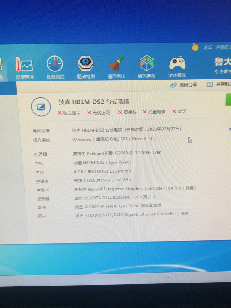
Task: Click the 主板 row label
Action: click(39, 163)
